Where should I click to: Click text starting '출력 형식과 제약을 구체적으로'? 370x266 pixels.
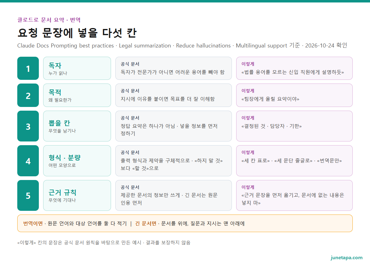(172, 165)
